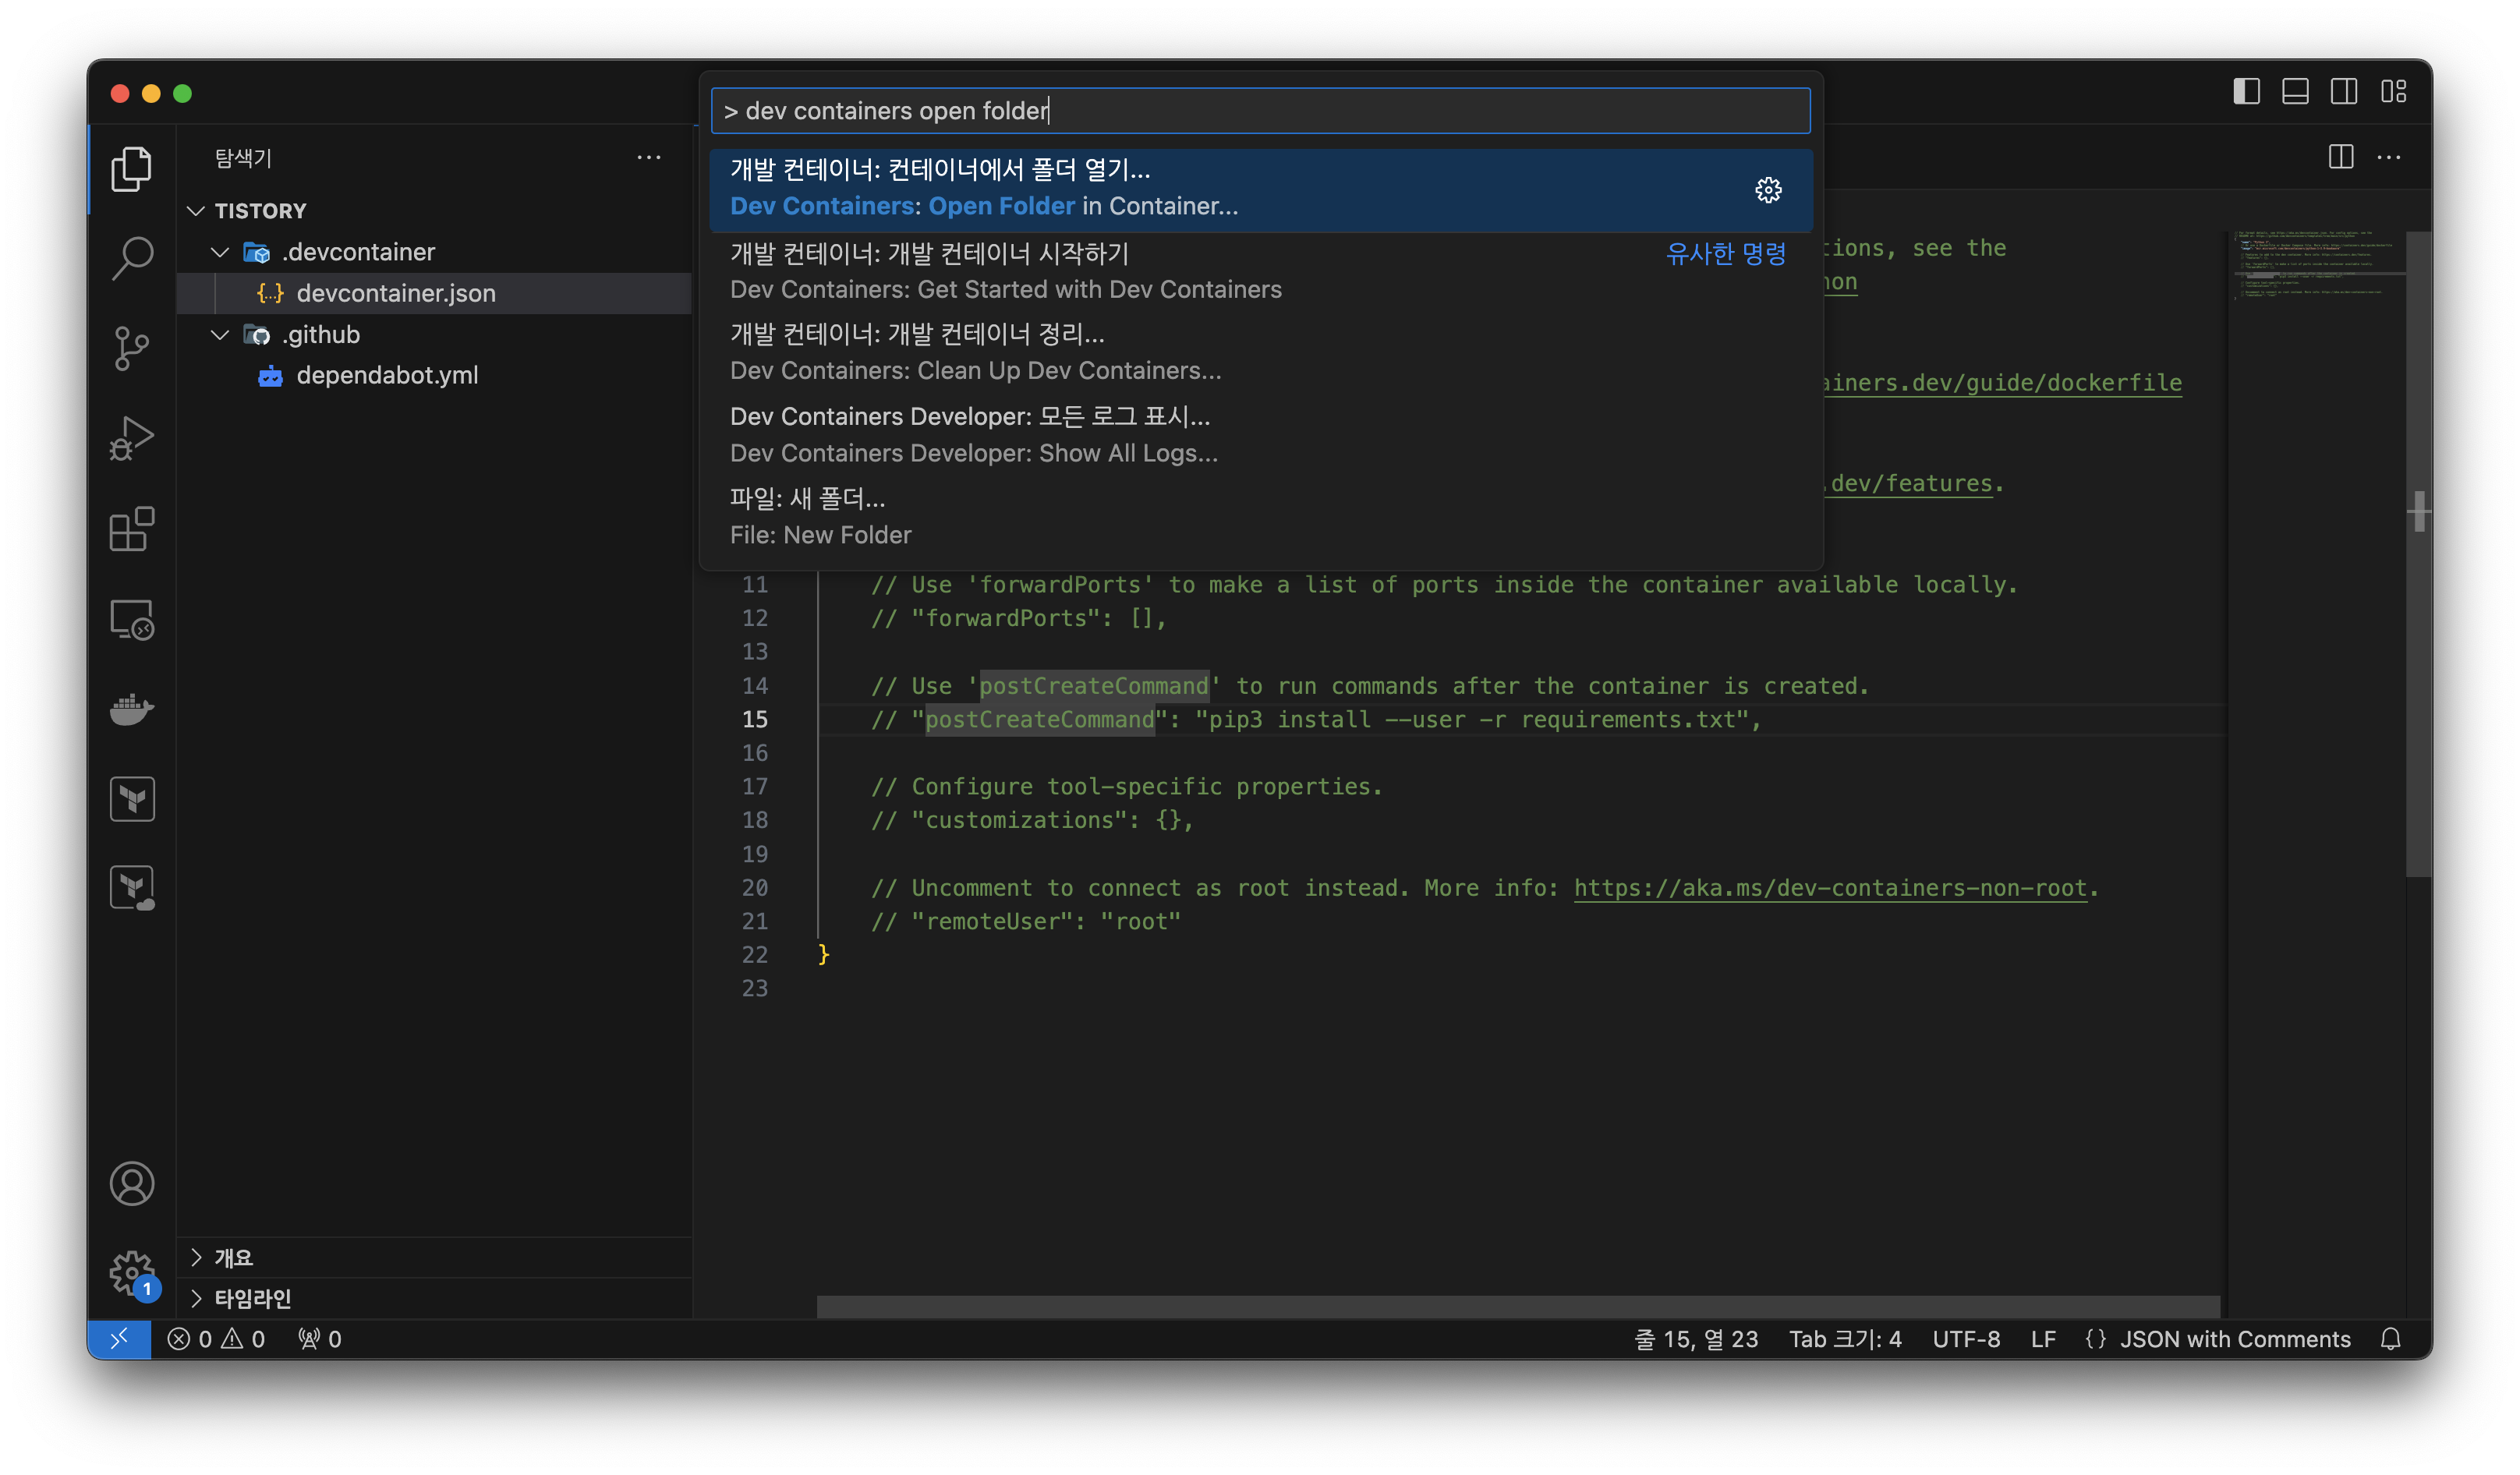Click the remote window indicator in status bar
This screenshot has width=2520, height=1475.
(119, 1338)
